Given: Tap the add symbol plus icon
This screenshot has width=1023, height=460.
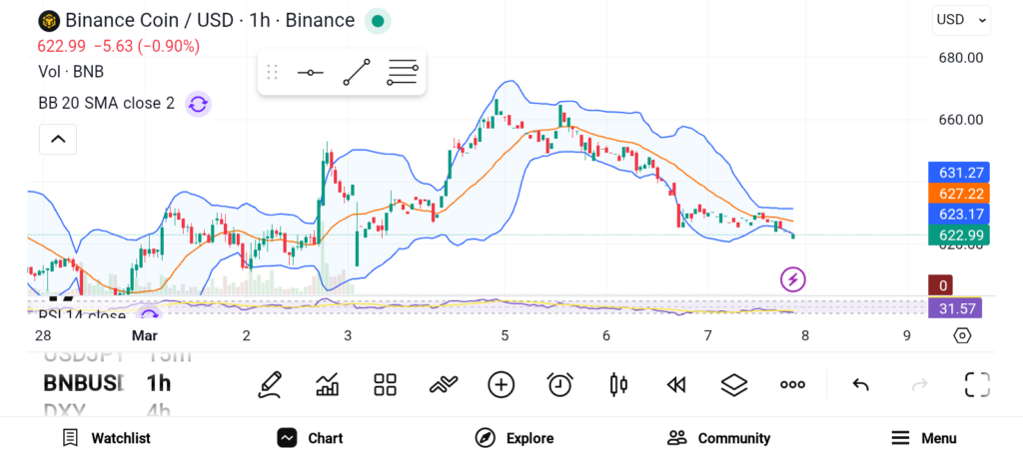Looking at the screenshot, I should 501,384.
